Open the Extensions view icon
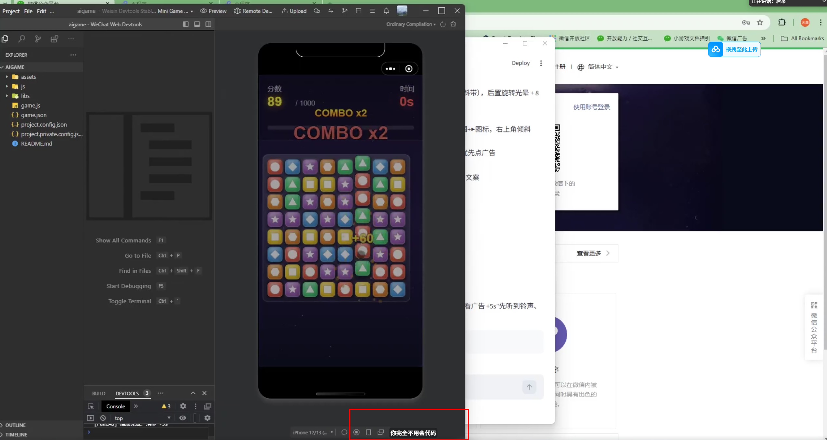The width and height of the screenshot is (827, 440). click(x=54, y=39)
